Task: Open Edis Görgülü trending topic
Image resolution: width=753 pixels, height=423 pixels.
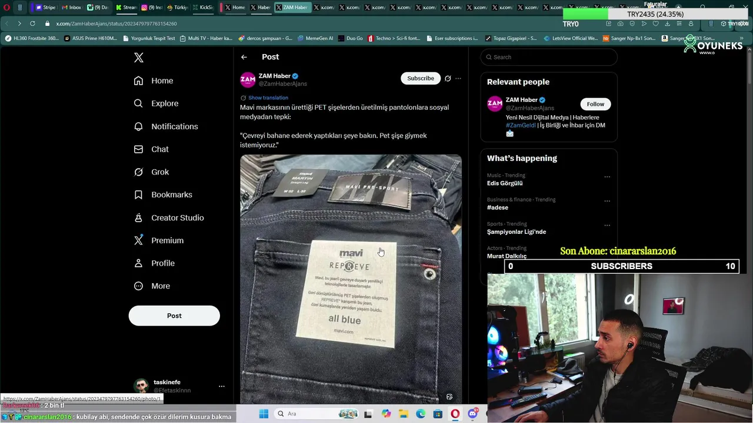Action: pyautogui.click(x=505, y=183)
